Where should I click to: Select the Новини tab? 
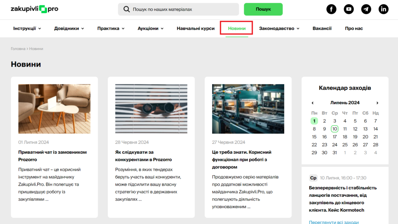tap(237, 28)
